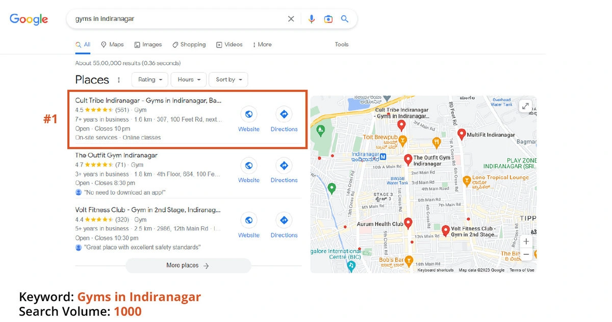Click the review quote "No need to download an app!"
The image size is (612, 322).
click(x=124, y=193)
